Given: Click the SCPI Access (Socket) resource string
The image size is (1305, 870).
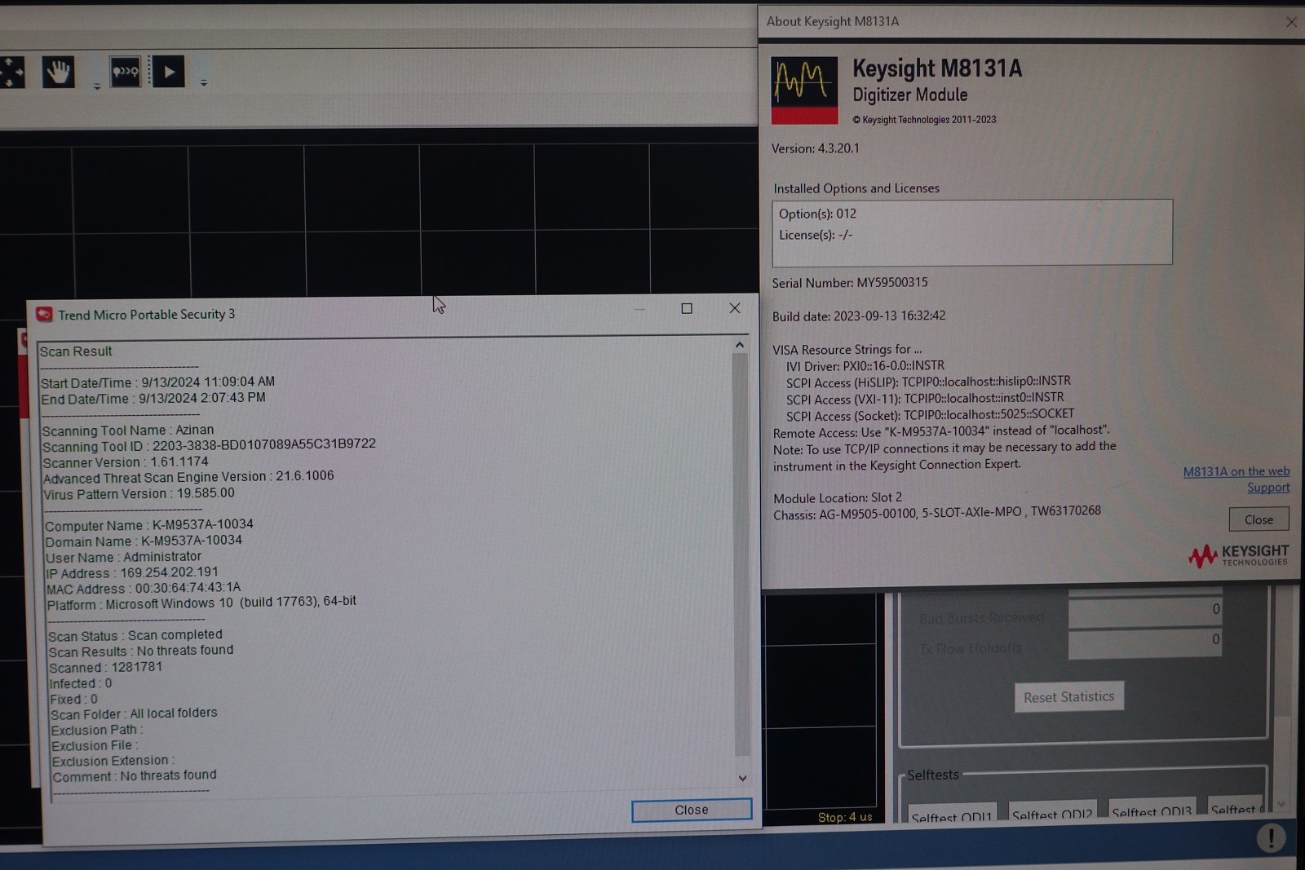Looking at the screenshot, I should coord(930,415).
